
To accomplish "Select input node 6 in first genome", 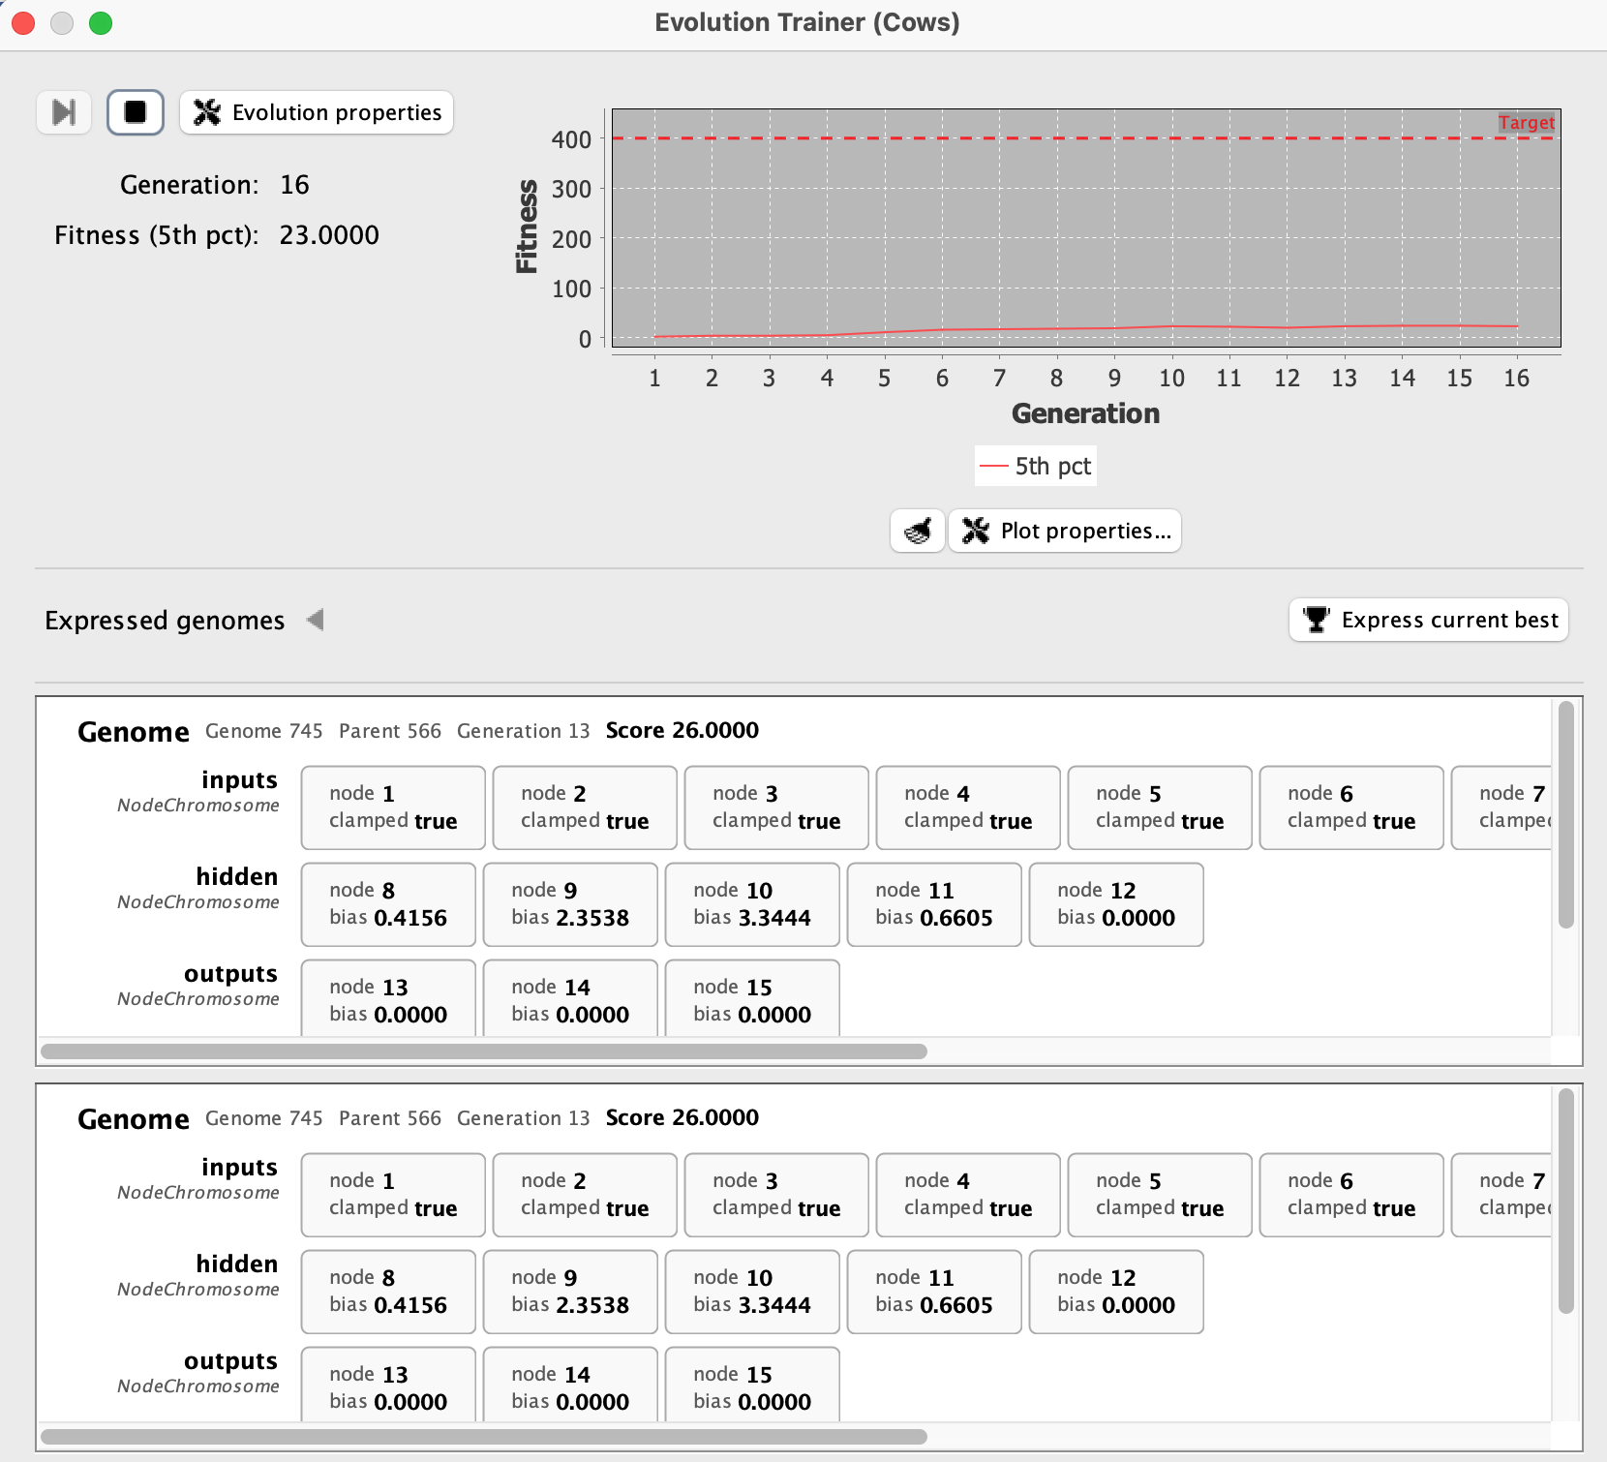I will point(1351,807).
